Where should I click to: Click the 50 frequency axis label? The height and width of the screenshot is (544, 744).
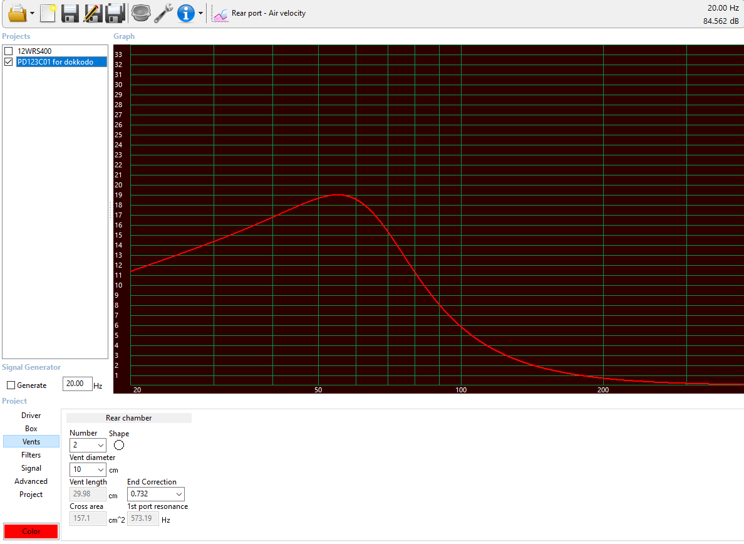[x=318, y=390]
